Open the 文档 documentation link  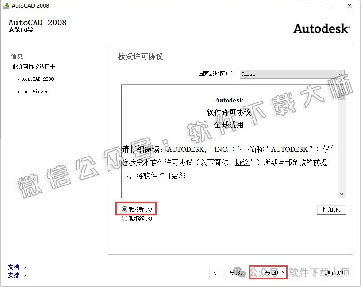(x=13, y=267)
